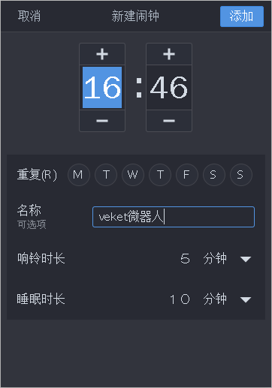This screenshot has height=388, width=272.
Task: Decrease the minutes with the minus button
Action: point(169,121)
